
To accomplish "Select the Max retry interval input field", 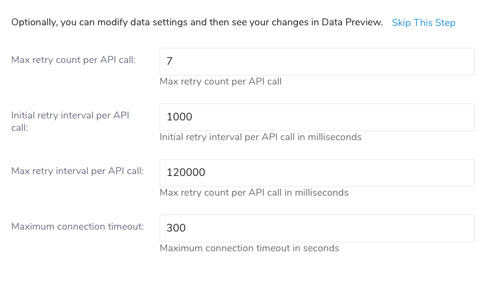I will pyautogui.click(x=317, y=173).
